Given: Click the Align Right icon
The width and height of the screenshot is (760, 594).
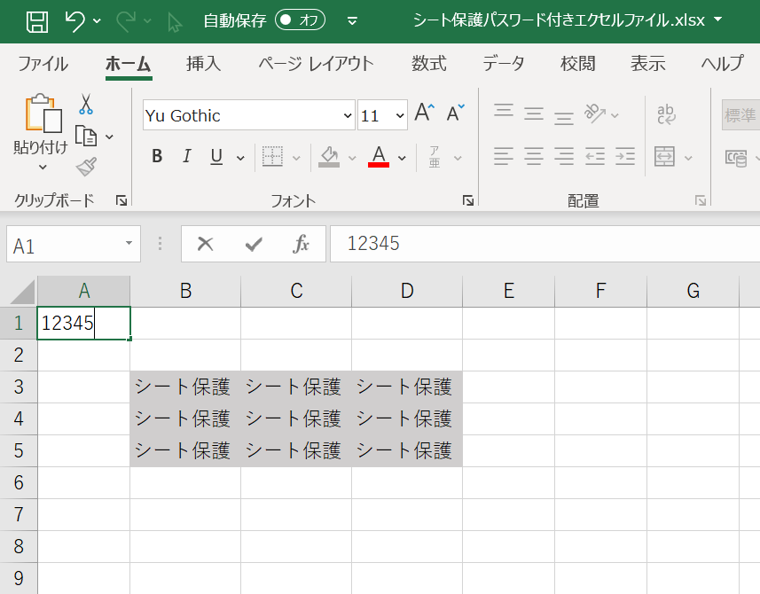Looking at the screenshot, I should tap(564, 156).
